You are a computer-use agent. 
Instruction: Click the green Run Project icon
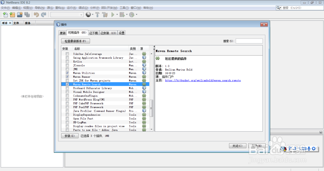pos(113,15)
